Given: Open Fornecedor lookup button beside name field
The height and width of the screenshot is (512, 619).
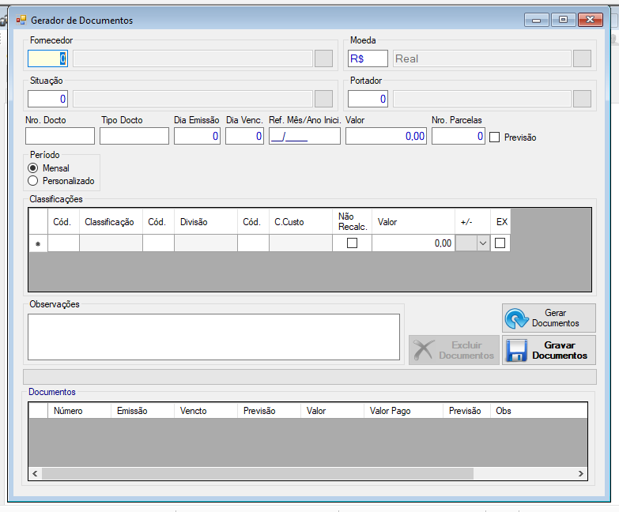Looking at the screenshot, I should pos(323,58).
